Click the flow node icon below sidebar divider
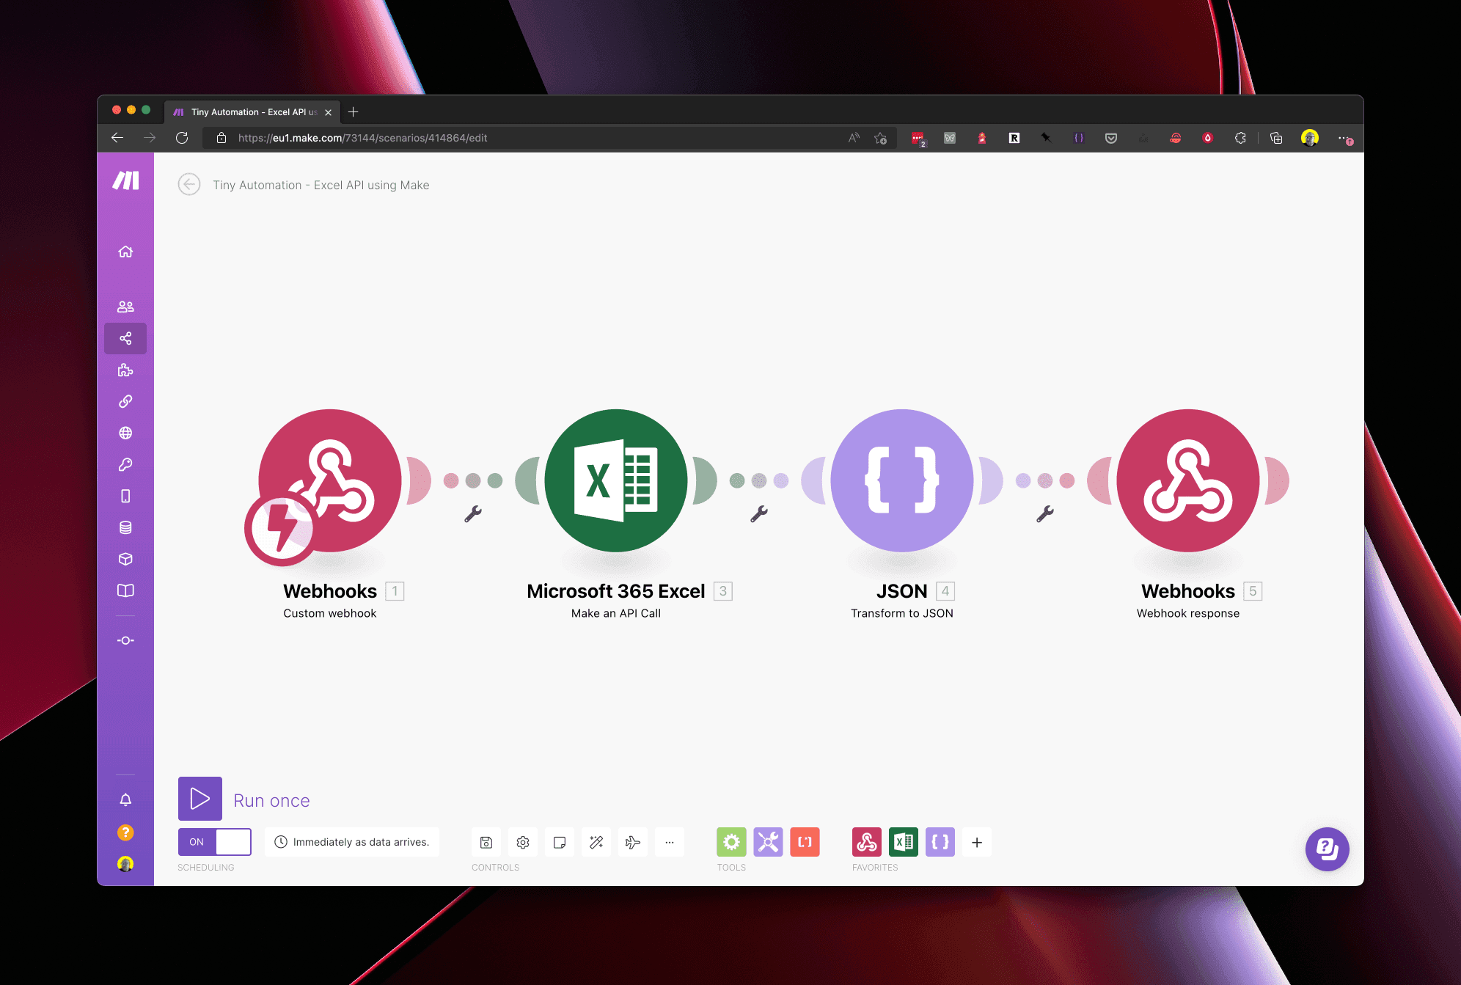1461x985 pixels. tap(125, 640)
